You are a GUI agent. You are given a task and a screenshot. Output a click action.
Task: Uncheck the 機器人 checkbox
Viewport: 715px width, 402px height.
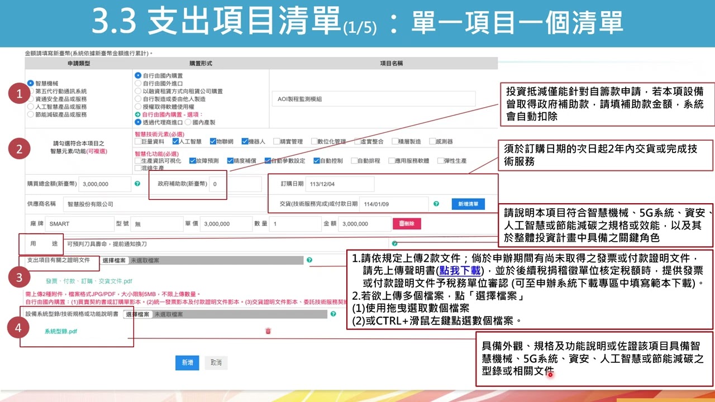pos(245,142)
